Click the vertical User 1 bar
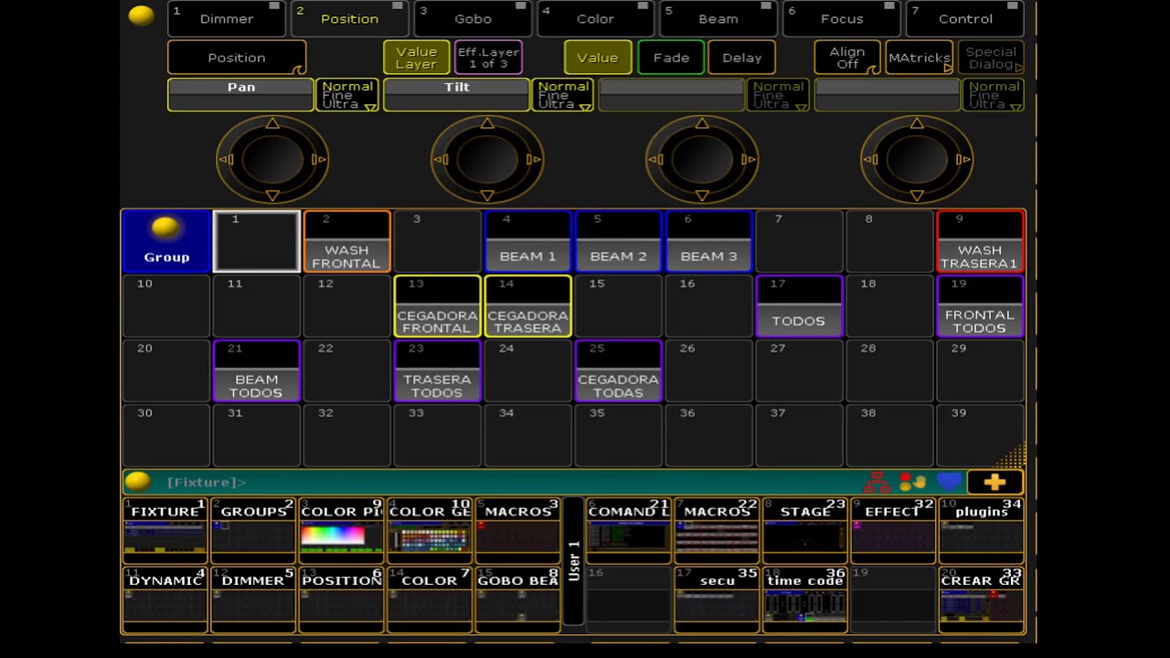Image resolution: width=1170 pixels, height=658 pixels. (573, 561)
